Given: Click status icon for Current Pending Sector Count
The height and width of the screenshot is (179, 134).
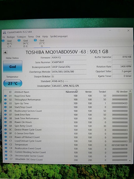Looking at the screenshot, I should point(6,152).
